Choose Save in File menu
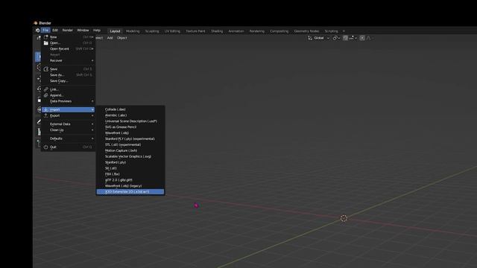Image resolution: width=477 pixels, height=268 pixels. pos(68,69)
